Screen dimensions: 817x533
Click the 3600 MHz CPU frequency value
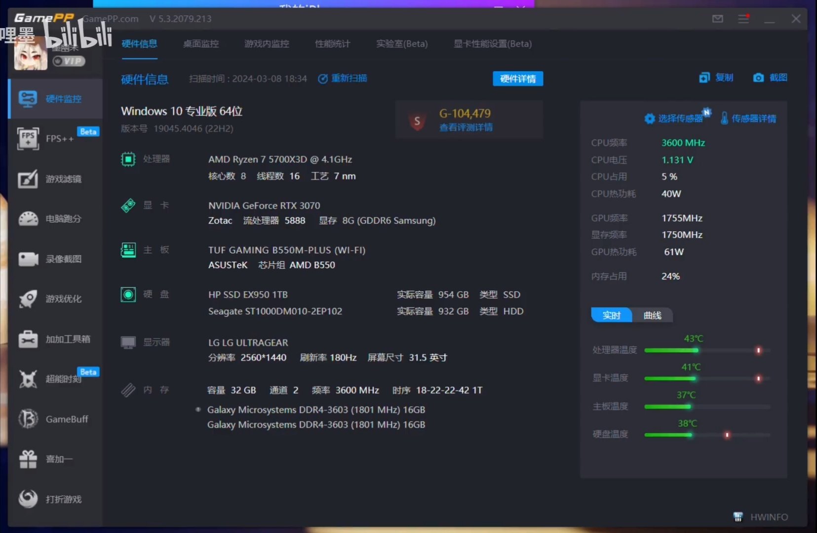683,143
